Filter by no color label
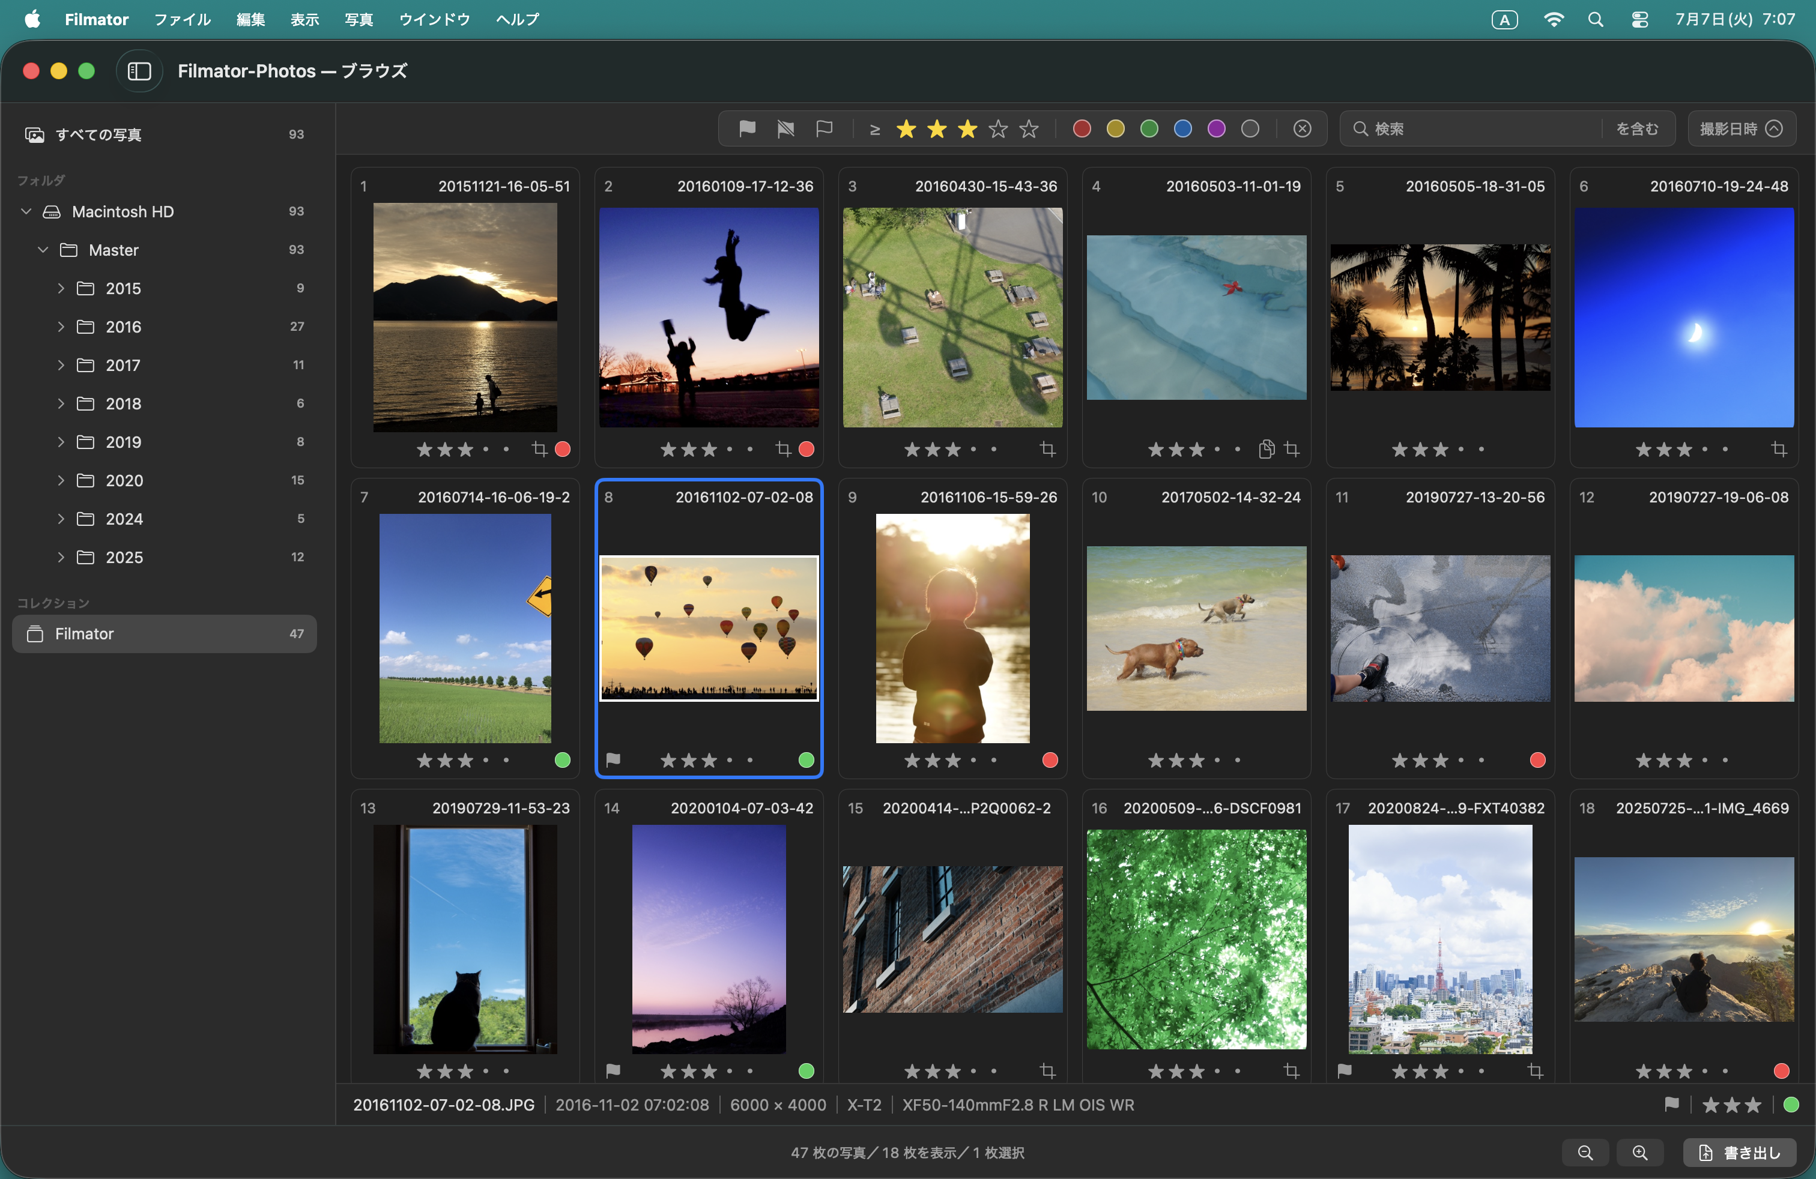 (1250, 128)
